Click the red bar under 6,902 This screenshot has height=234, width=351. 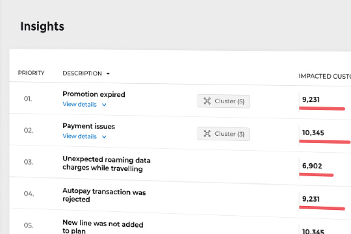pos(317,175)
